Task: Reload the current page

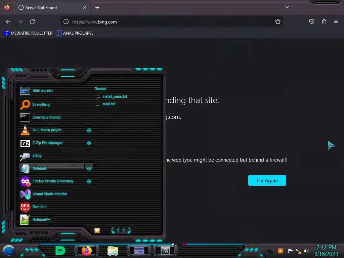Action: click(32, 22)
